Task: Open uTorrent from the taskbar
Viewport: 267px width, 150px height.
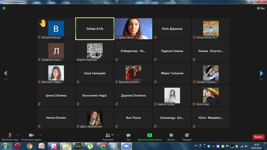Action: click(90, 146)
